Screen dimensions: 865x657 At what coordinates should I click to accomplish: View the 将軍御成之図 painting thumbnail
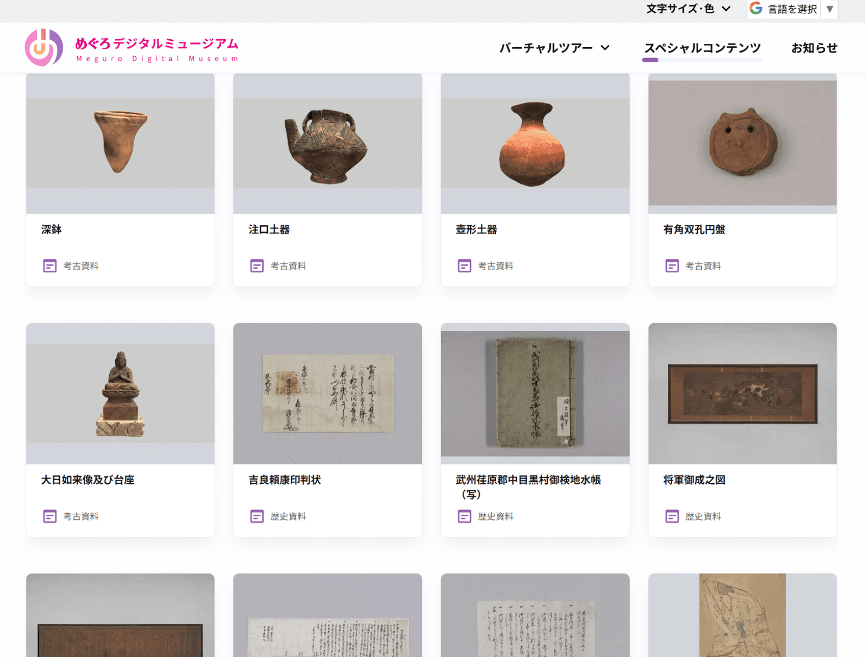click(743, 393)
